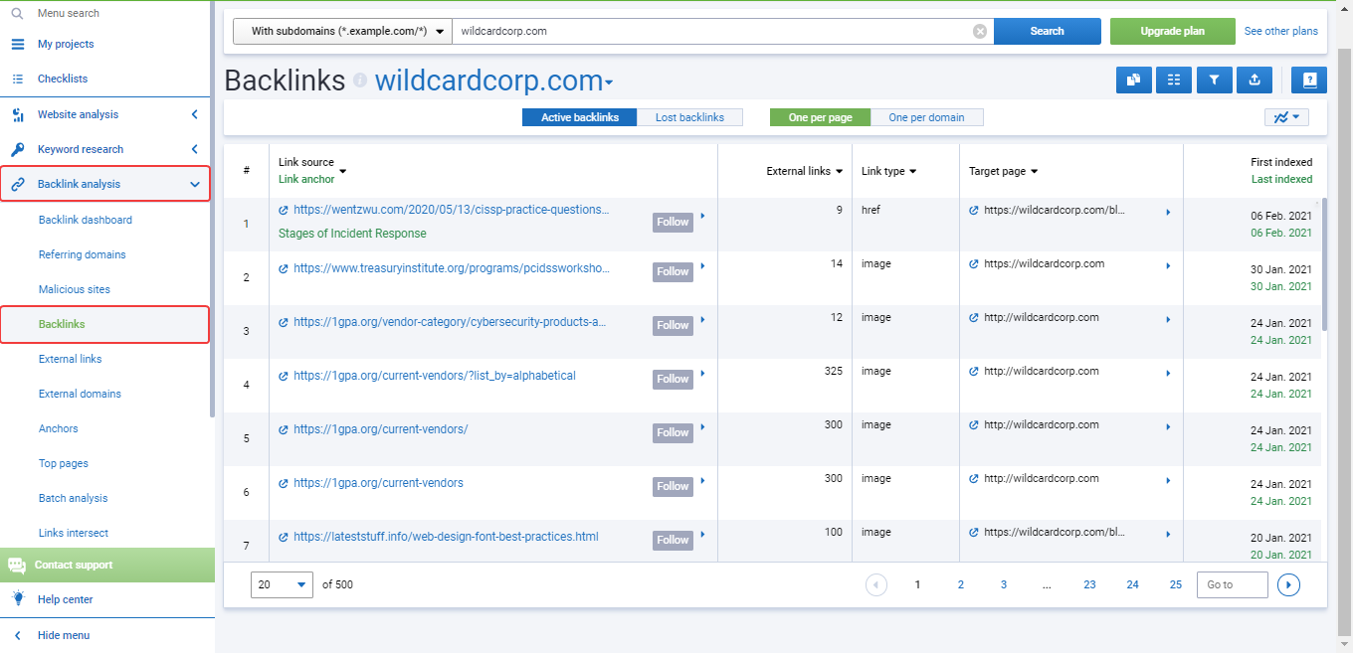Click the Help center bulb icon
Image resolution: width=1353 pixels, height=653 pixels.
[17, 599]
